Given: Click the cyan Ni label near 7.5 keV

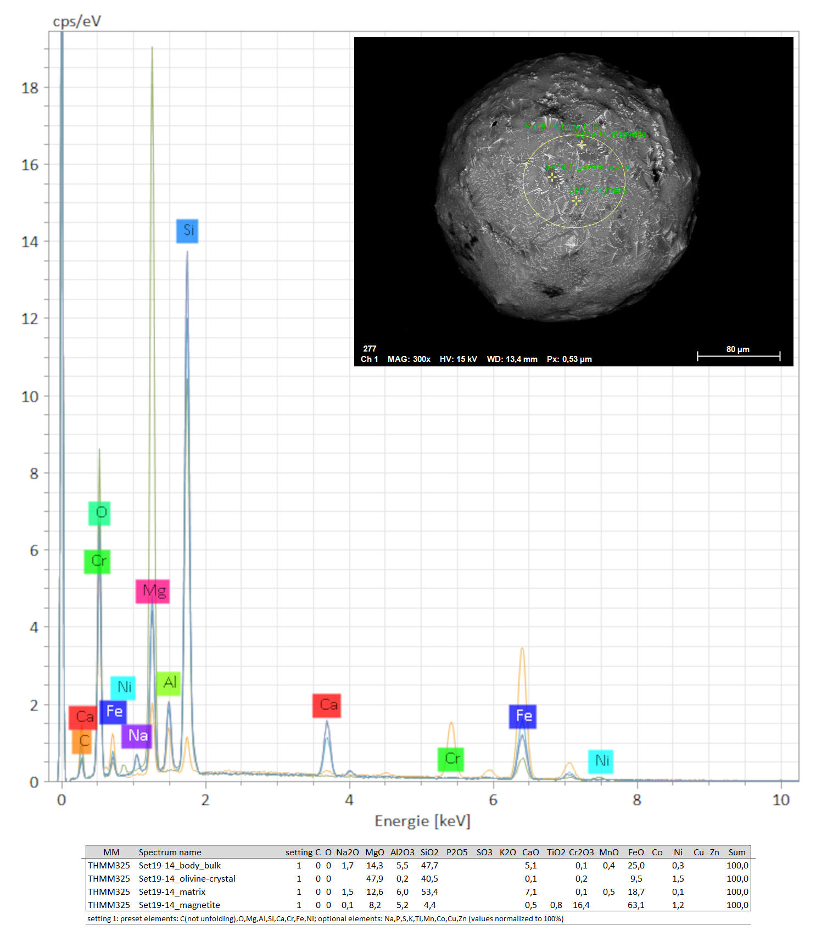Looking at the screenshot, I should (x=601, y=761).
